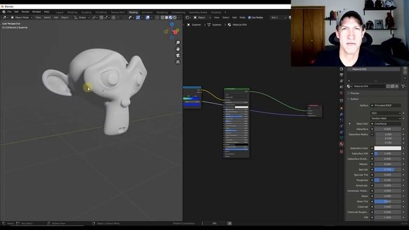Viewport: 409px width, 230px height.
Task: Toggle proportional editing in viewport header
Action: click(114, 17)
